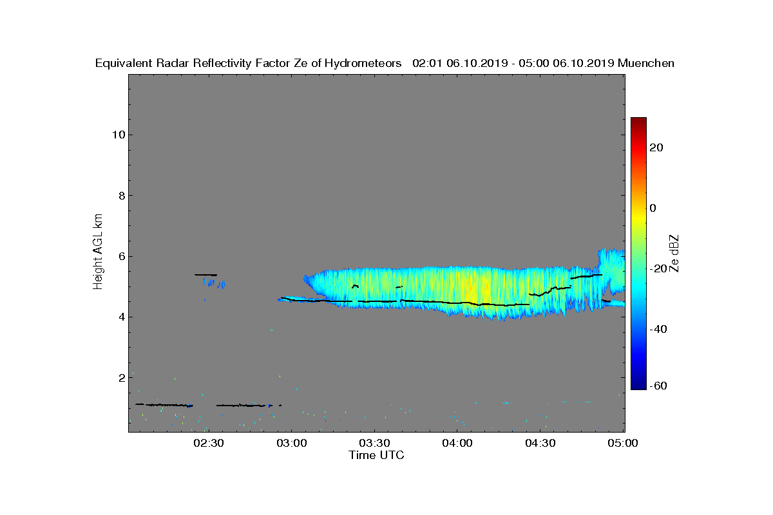Image resolution: width=773 pixels, height=515 pixels.
Task: Click the 'Height AGL km' axis label
Action: [x=99, y=253]
